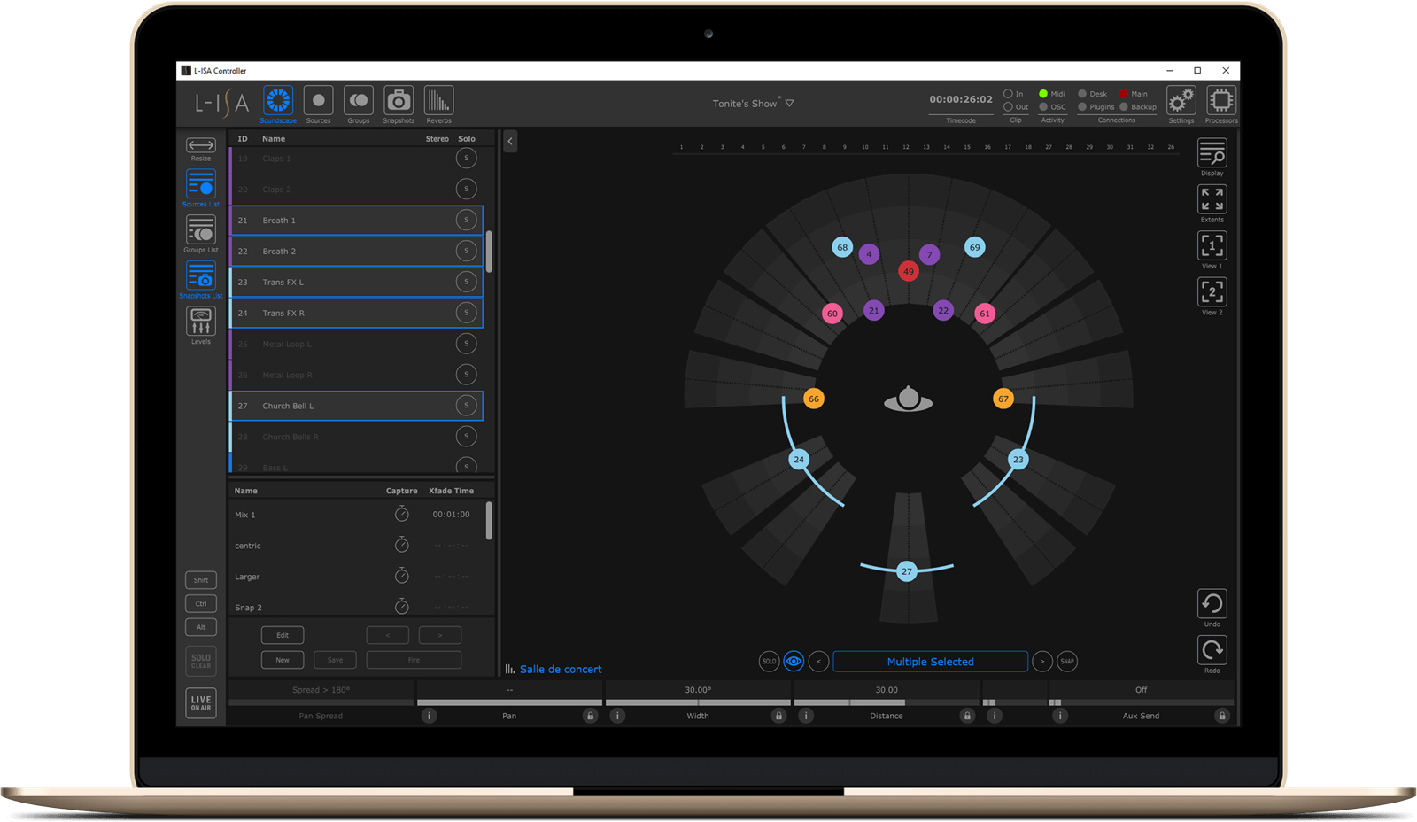Toggle the eye visibility button
This screenshot has height=822, width=1417.
coord(794,662)
